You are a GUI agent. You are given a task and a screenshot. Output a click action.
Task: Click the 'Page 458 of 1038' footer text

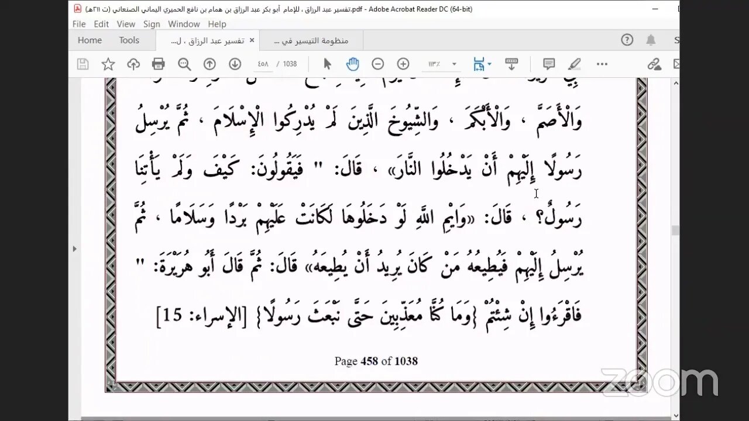(376, 361)
